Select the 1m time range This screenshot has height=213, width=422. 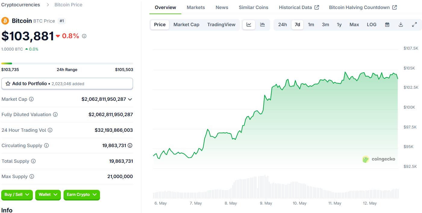(311, 25)
